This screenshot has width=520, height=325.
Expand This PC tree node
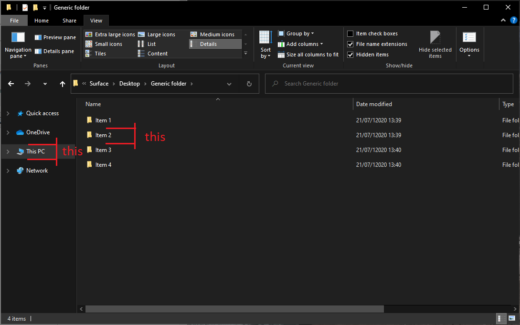tap(8, 152)
